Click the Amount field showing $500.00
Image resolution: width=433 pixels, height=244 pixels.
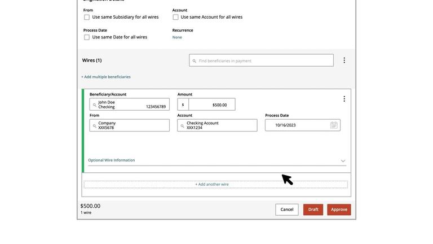point(212,105)
